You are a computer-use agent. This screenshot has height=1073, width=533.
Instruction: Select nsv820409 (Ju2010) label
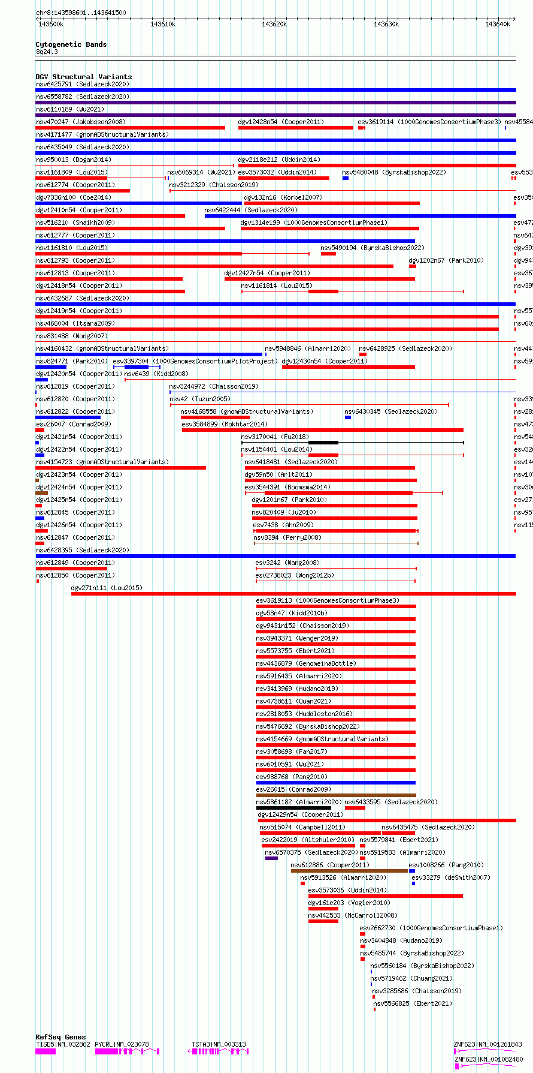tap(284, 512)
